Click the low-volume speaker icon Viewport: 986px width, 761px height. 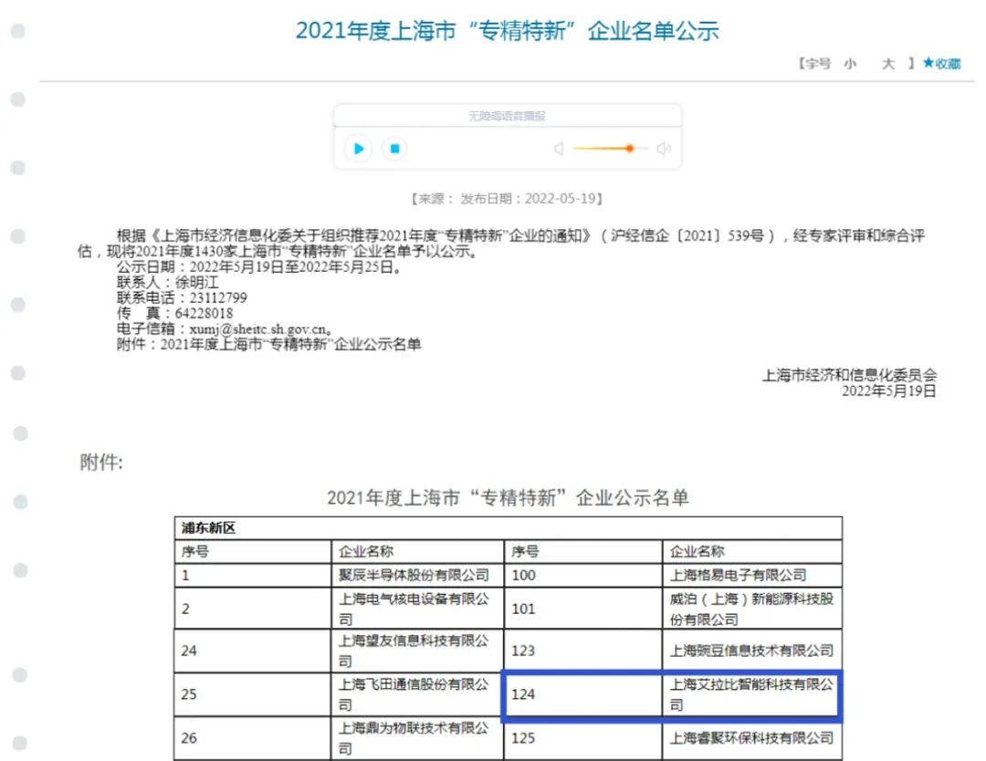click(x=559, y=149)
